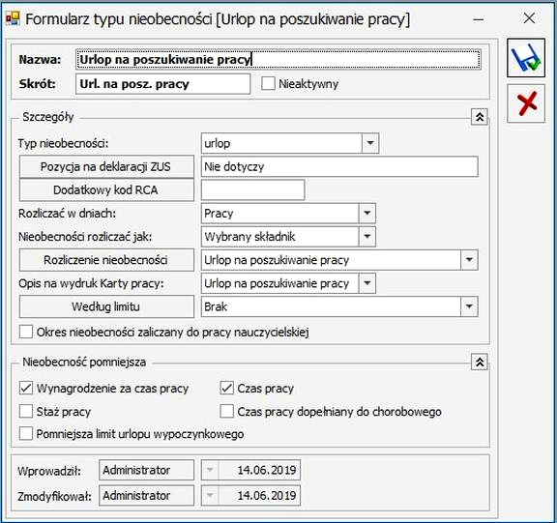Open the Zmodyfikował date picker arrow
This screenshot has height=523, width=557.
point(210,495)
